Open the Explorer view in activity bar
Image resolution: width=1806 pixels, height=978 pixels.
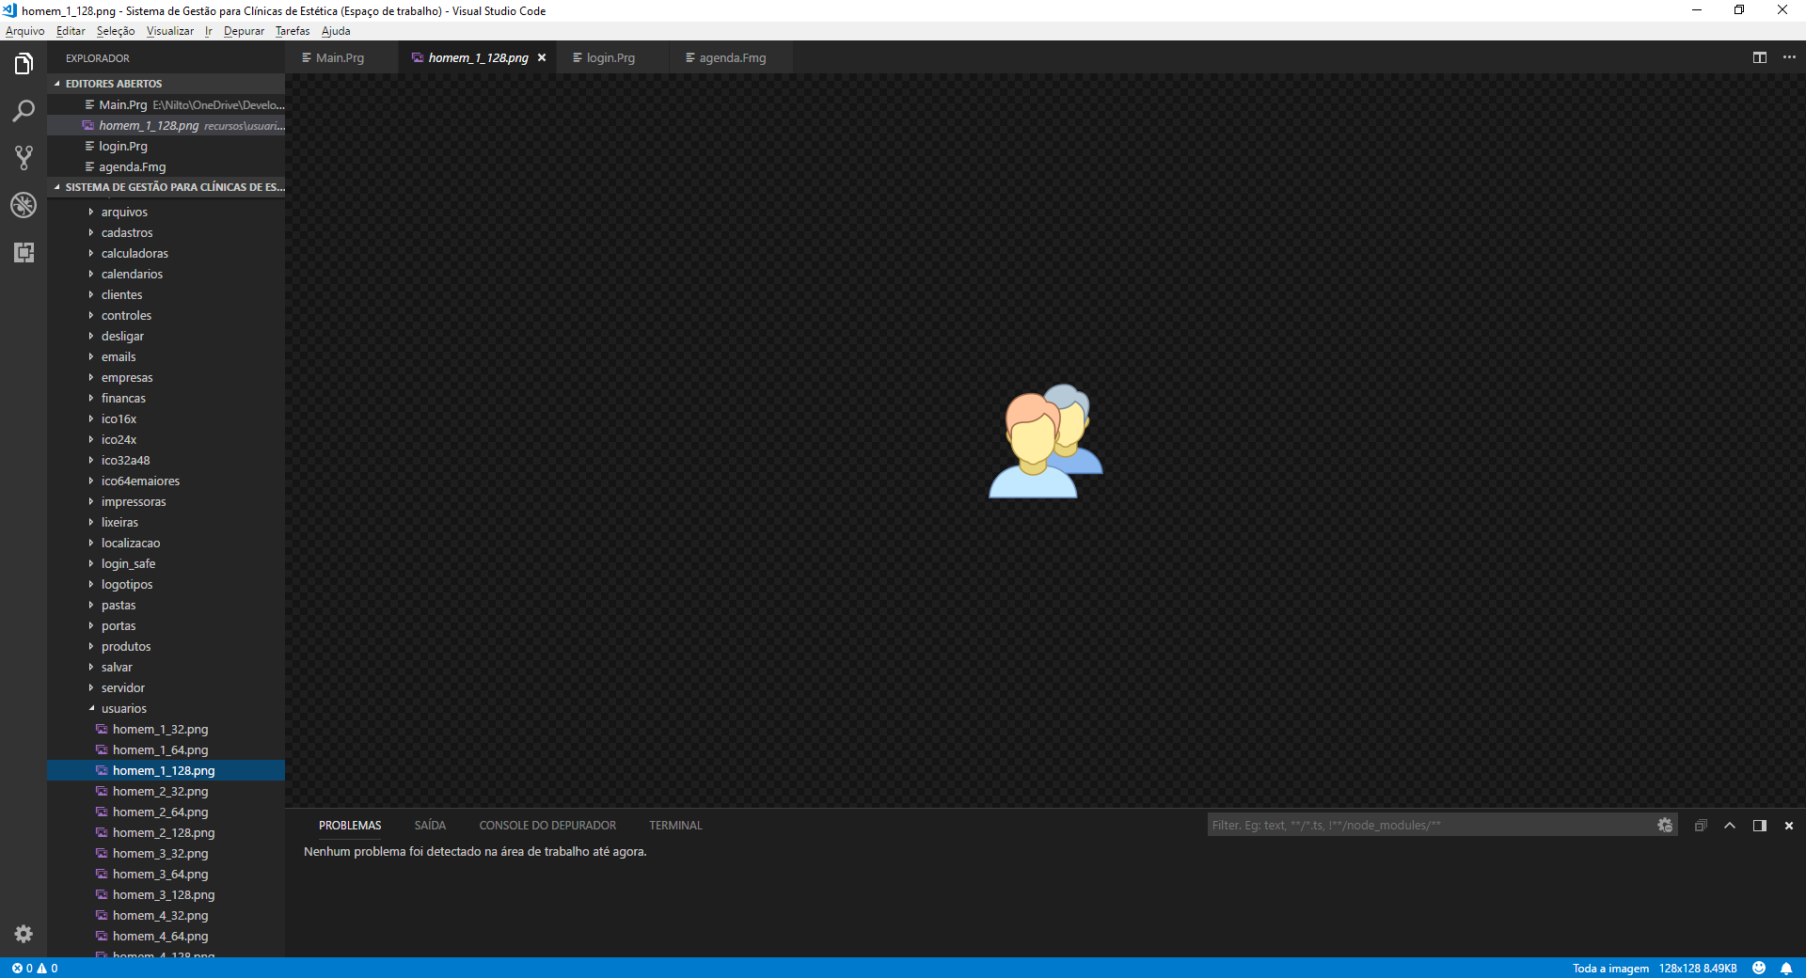(x=24, y=64)
